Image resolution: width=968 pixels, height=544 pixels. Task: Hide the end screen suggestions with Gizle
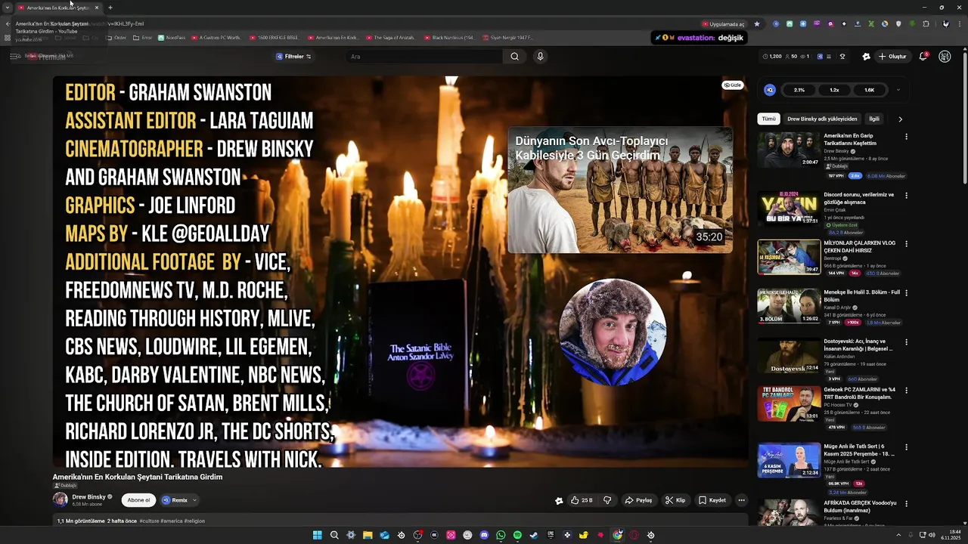pos(732,85)
